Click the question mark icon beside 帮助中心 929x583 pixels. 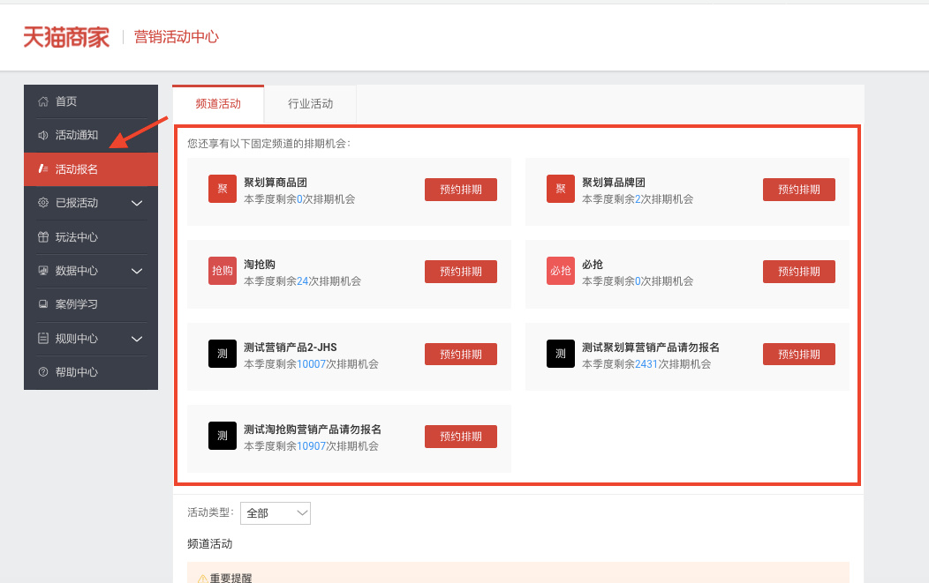point(43,371)
